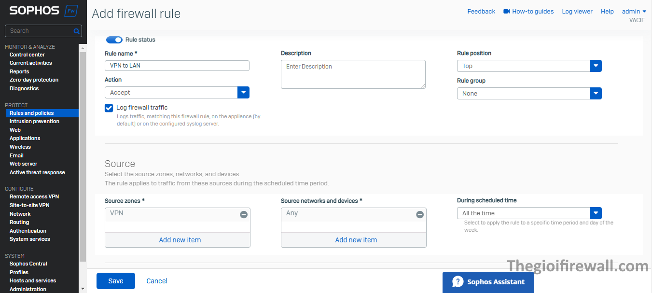
Task: Expand the Rule position dropdown
Action: (596, 66)
